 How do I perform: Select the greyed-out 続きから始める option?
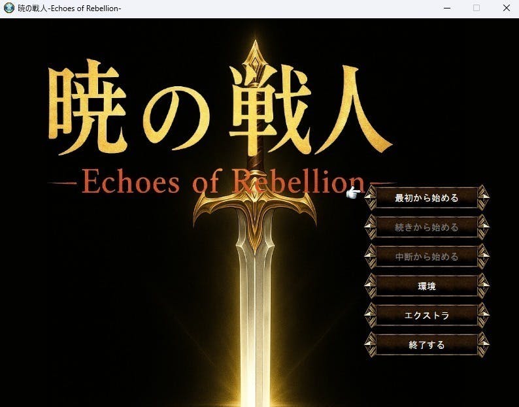point(427,227)
